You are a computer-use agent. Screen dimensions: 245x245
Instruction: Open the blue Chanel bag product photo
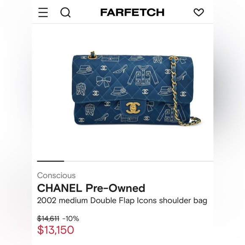click(135, 89)
